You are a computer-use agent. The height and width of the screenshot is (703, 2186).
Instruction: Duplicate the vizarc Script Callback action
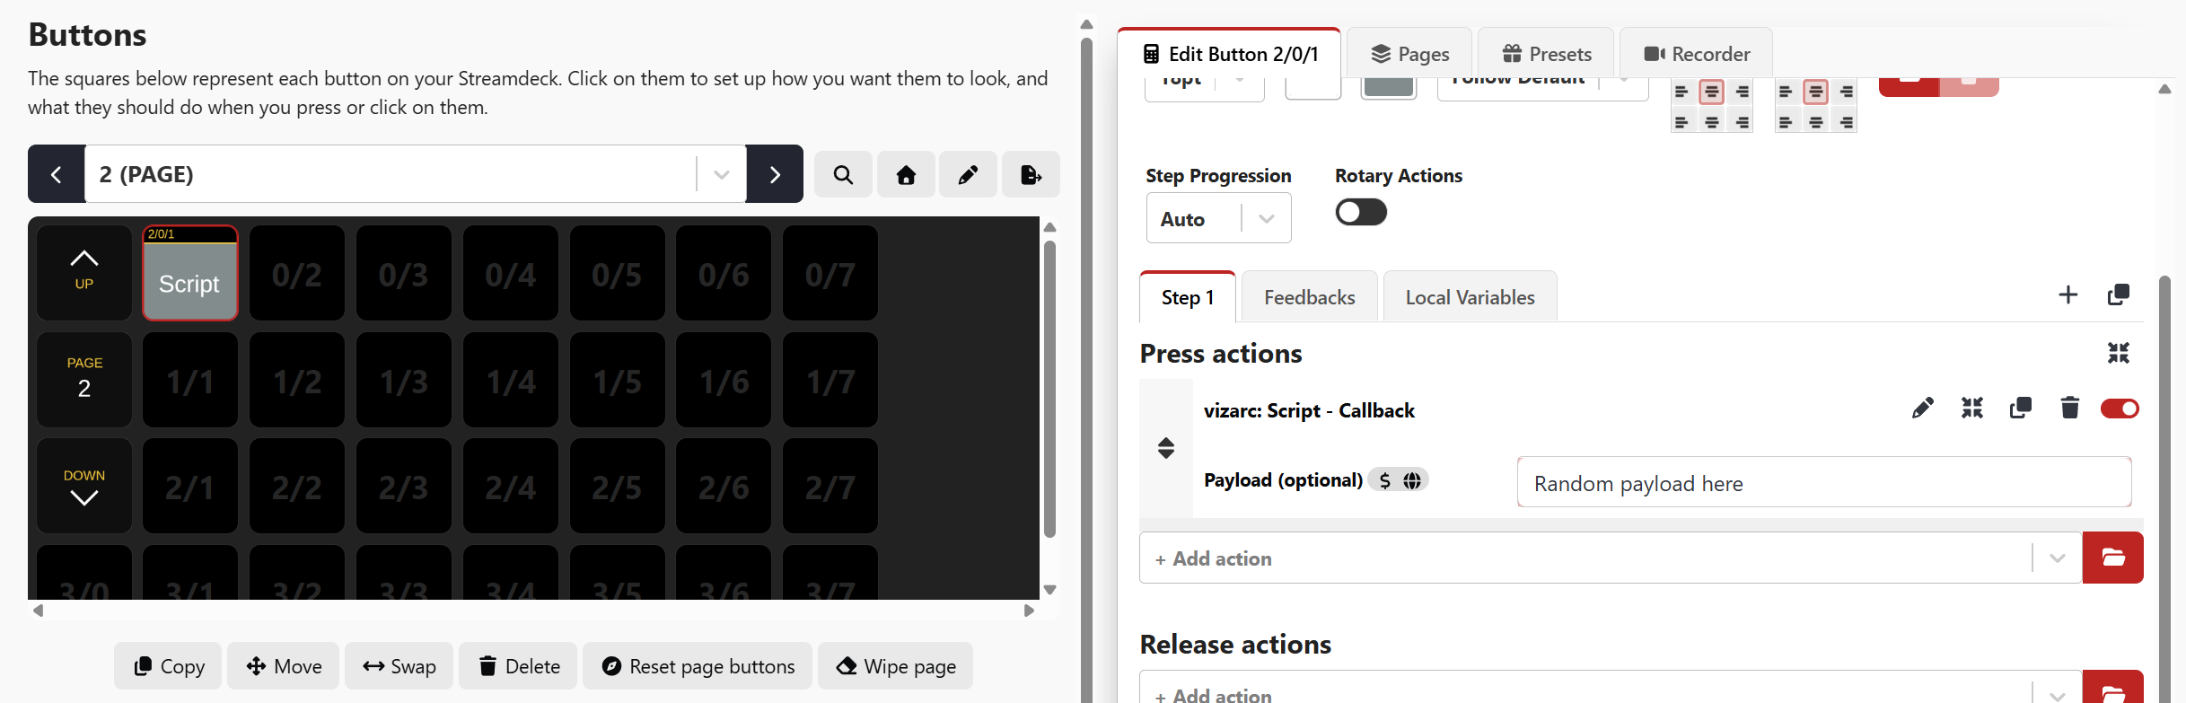point(2021,409)
